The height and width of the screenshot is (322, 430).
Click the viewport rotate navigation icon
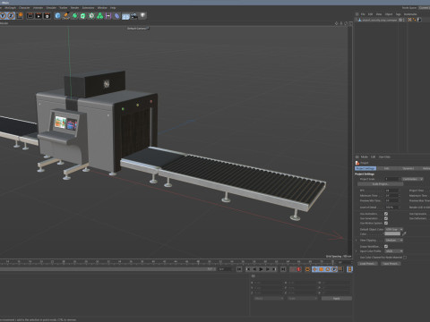346,23
